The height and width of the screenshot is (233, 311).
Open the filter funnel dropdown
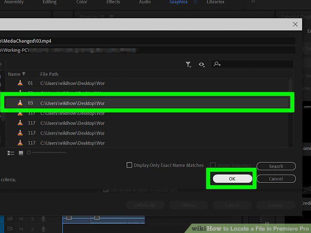(188, 64)
